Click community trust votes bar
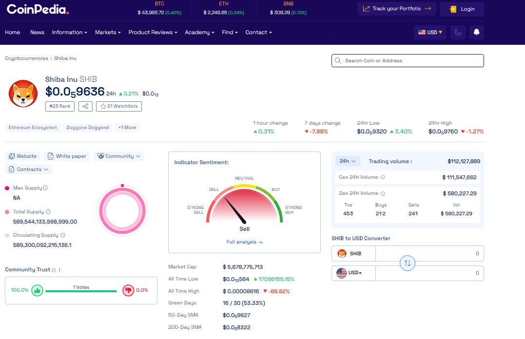The height and width of the screenshot is (339, 525). 81,291
